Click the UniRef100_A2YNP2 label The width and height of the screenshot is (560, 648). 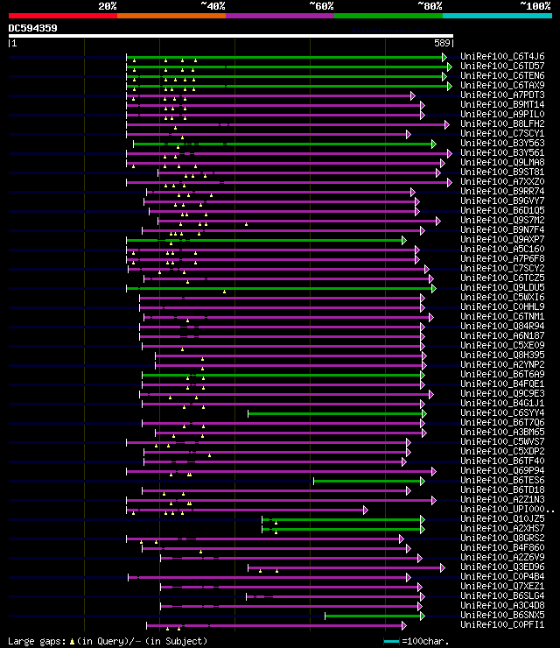[x=502, y=364]
